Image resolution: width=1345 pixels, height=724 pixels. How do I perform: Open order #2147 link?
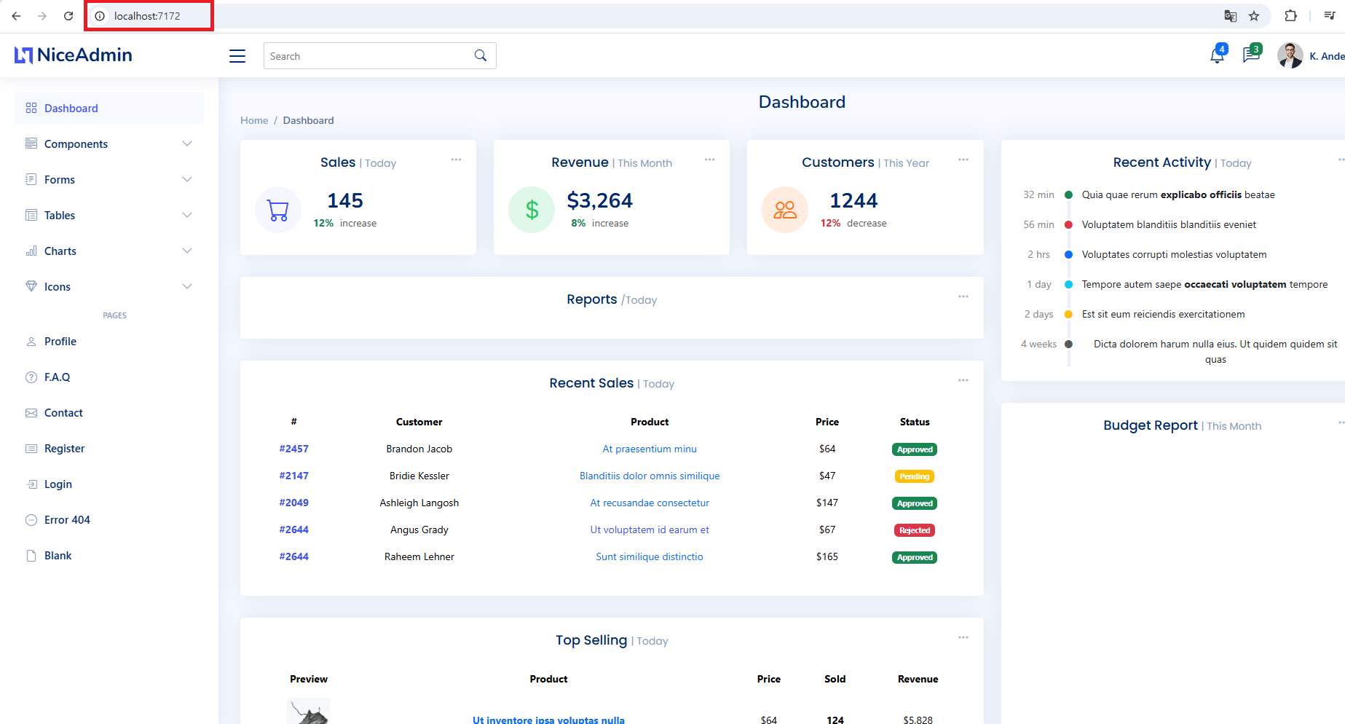pos(294,476)
